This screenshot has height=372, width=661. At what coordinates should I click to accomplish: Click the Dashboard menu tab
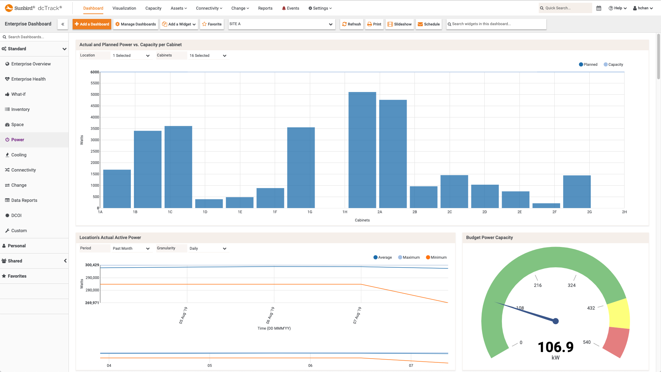[x=93, y=8]
